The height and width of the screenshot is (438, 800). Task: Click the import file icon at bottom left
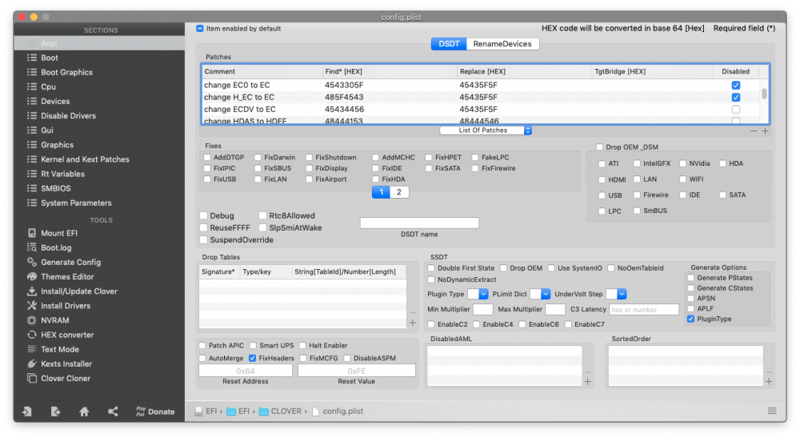tap(27, 412)
